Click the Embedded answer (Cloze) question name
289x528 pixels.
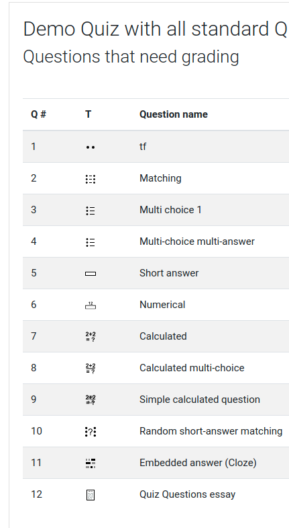coord(198,463)
